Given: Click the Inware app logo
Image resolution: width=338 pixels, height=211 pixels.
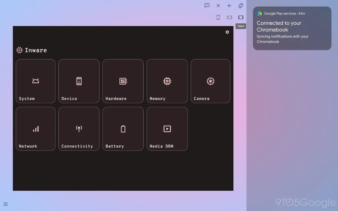Looking at the screenshot, I should coord(19,50).
